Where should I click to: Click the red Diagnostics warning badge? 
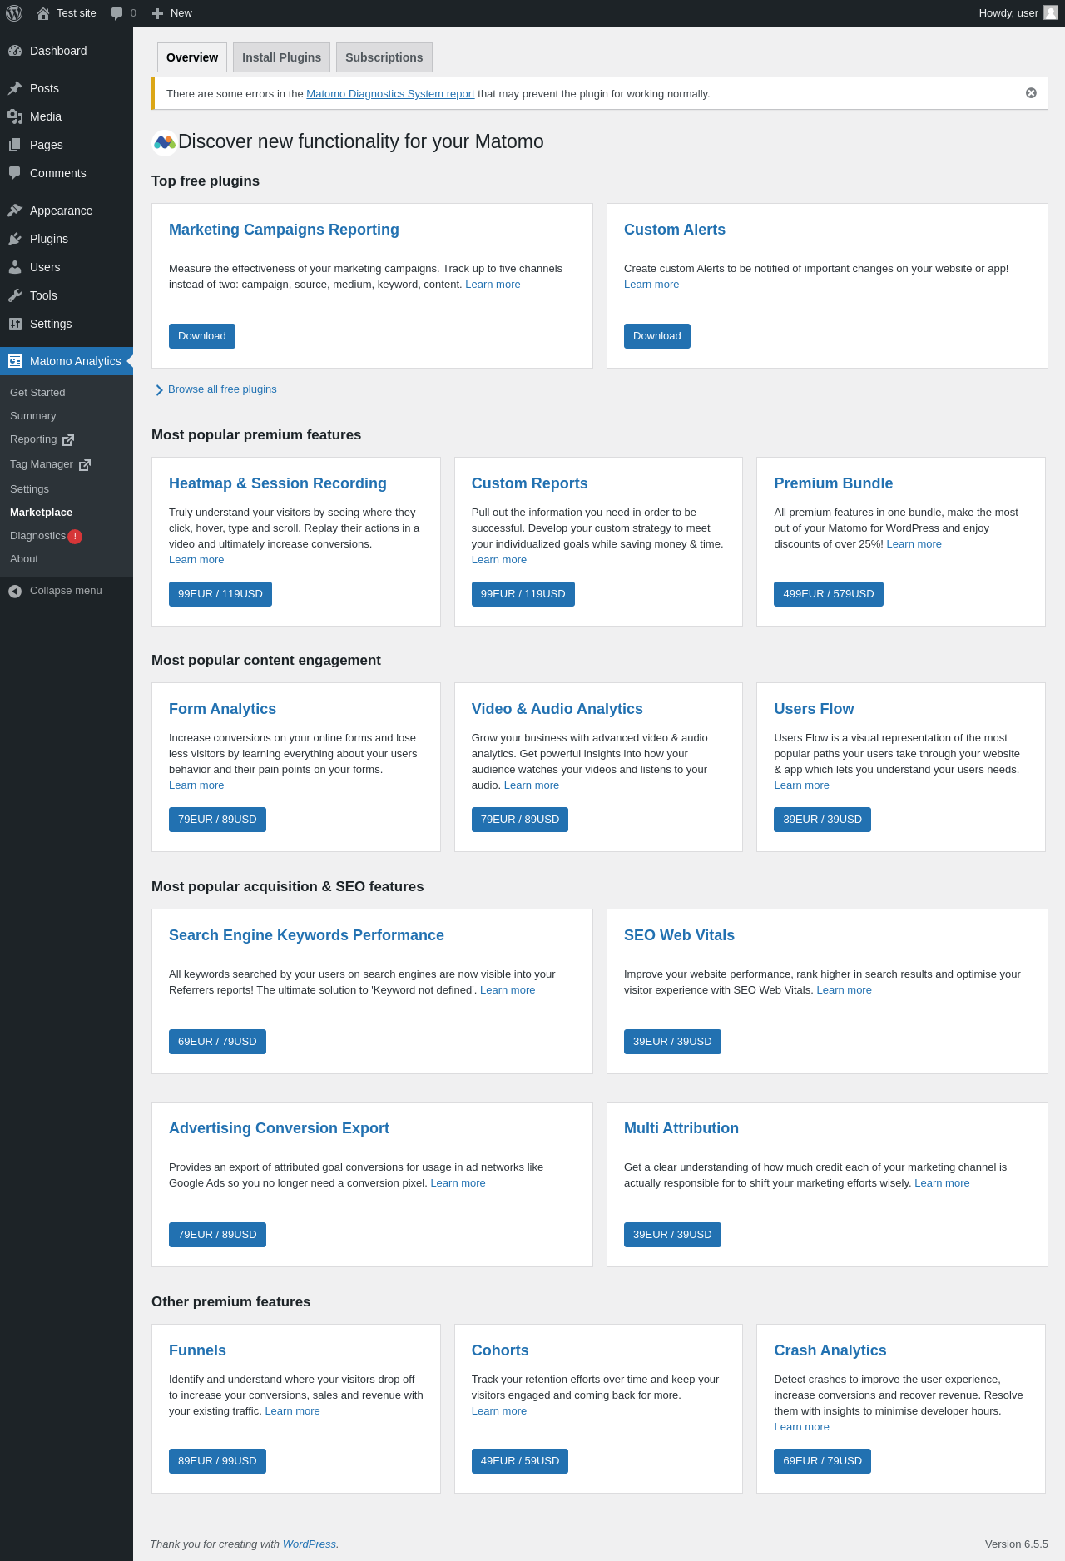[75, 537]
